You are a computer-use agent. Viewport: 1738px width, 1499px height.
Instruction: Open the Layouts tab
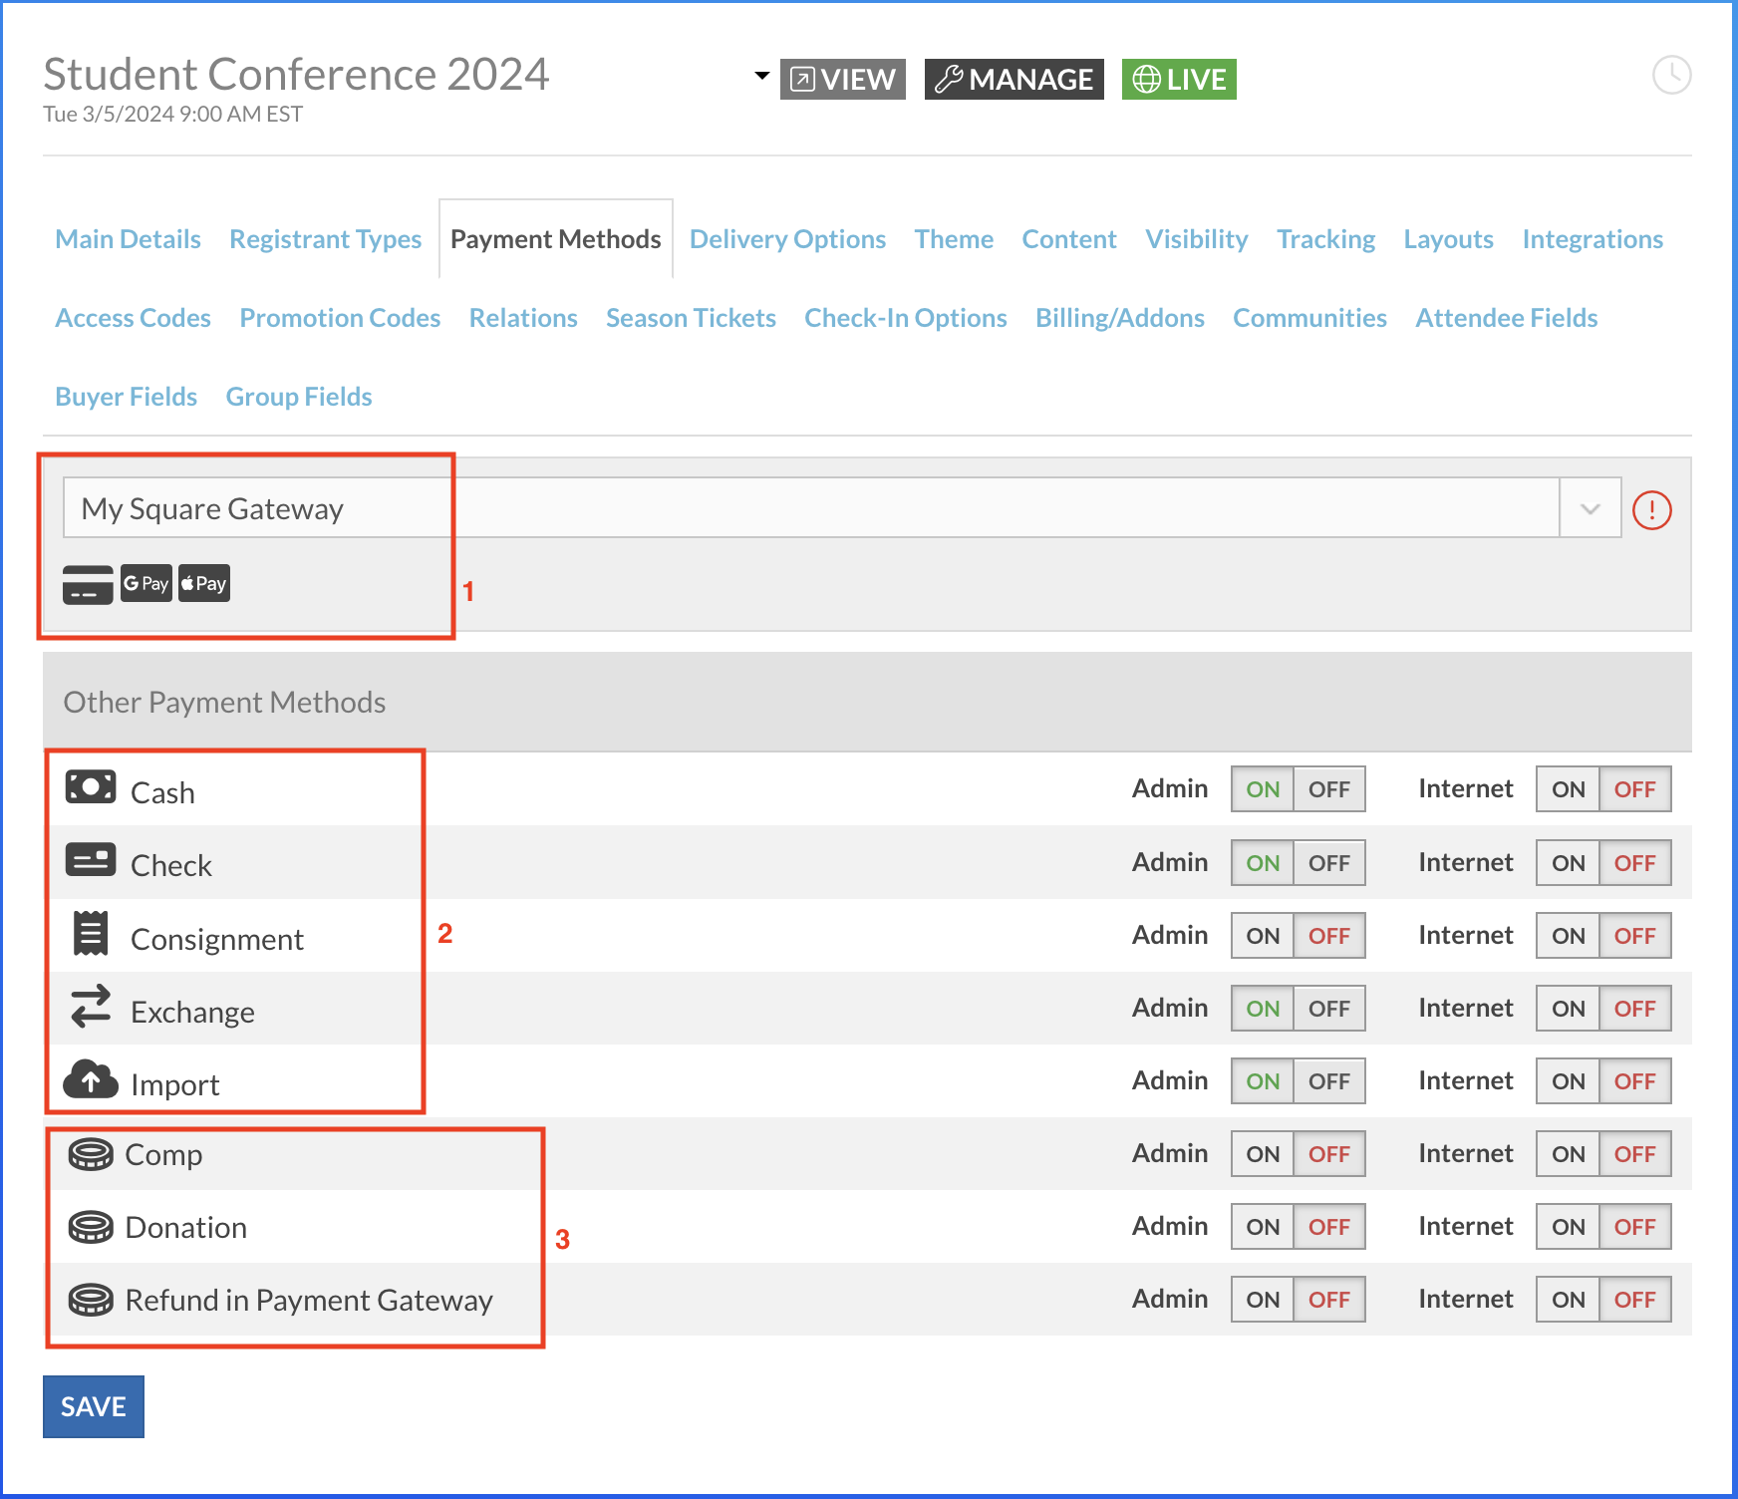click(1448, 240)
